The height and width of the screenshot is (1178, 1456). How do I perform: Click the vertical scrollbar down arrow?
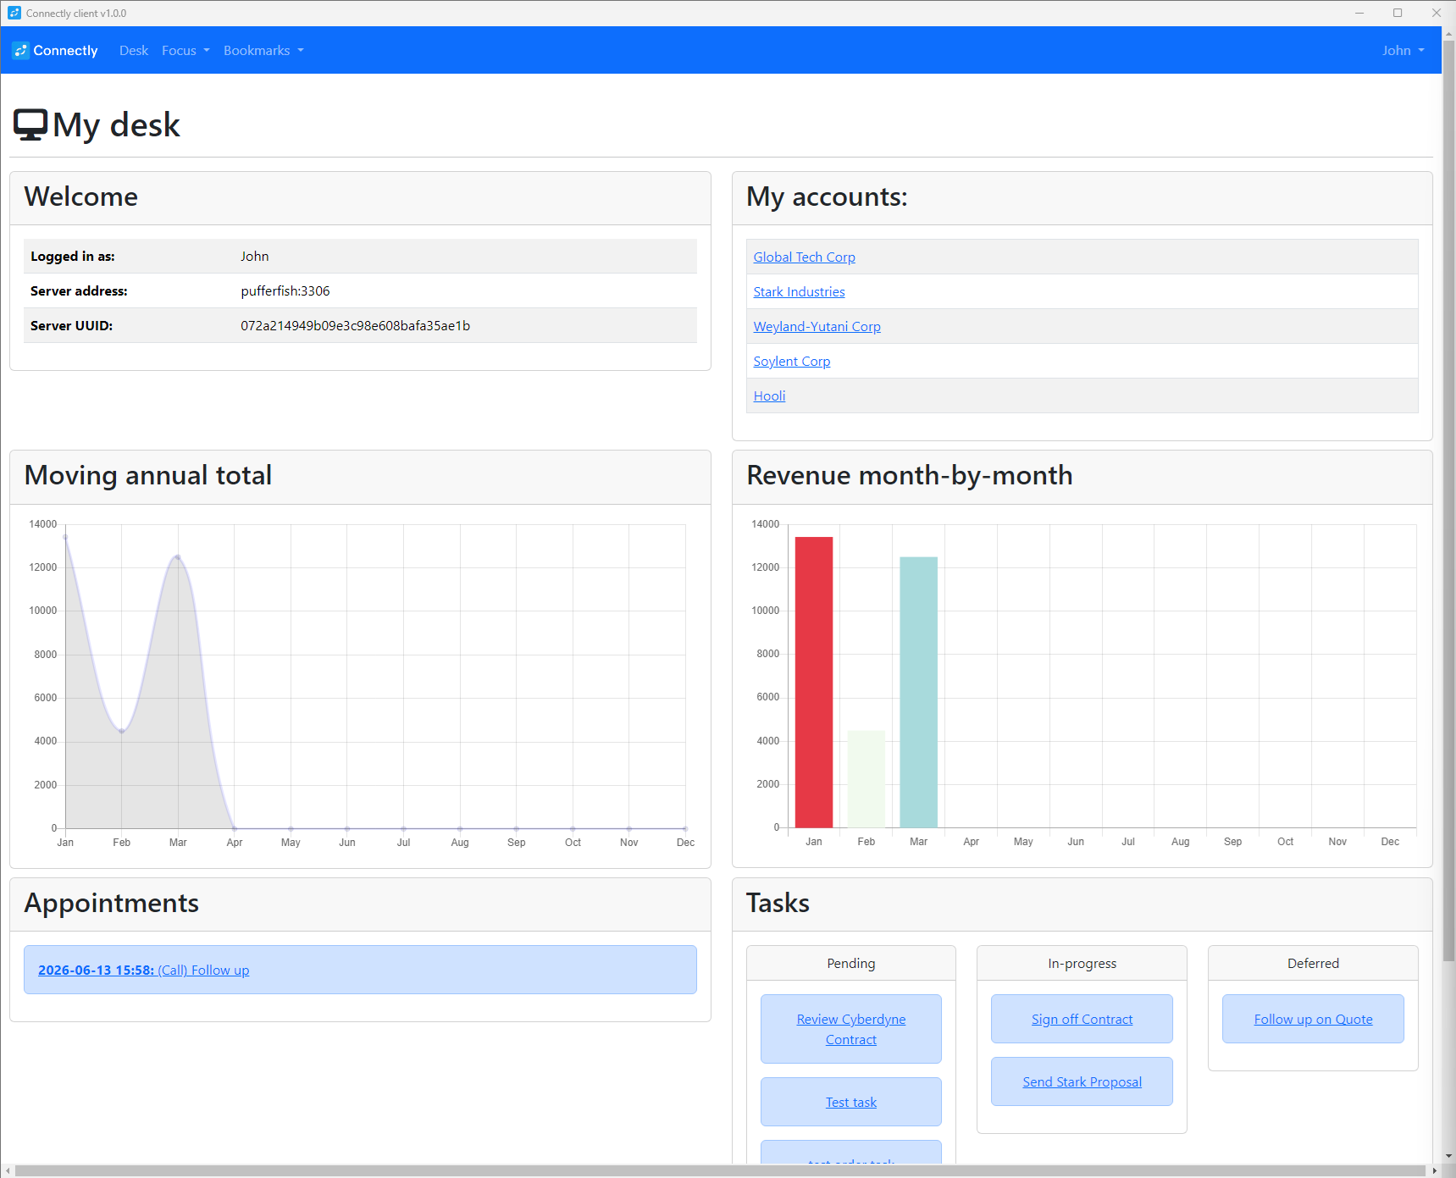[1448, 1156]
